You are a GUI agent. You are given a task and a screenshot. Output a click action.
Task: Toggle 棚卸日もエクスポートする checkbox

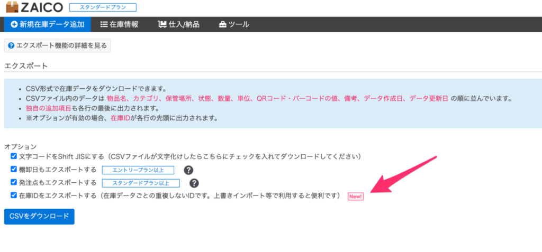(x=14, y=169)
